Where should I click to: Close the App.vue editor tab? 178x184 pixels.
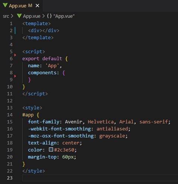(37, 6)
